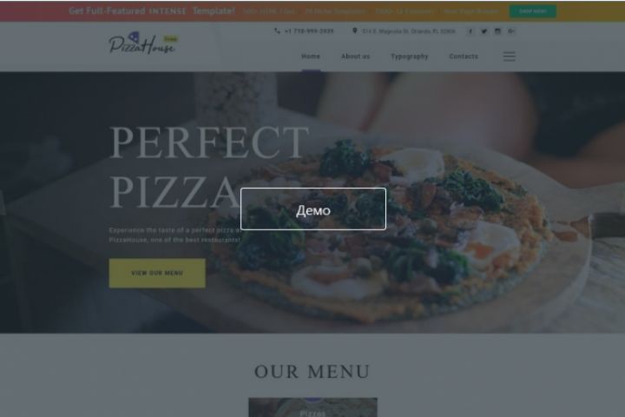Click the Our Menu heading

[x=312, y=372]
